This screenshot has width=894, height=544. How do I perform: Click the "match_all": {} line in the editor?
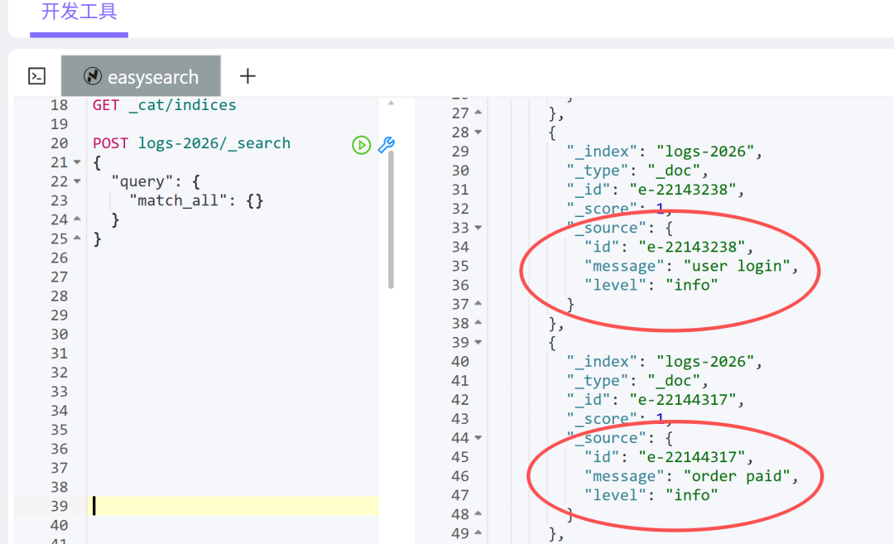click(196, 200)
